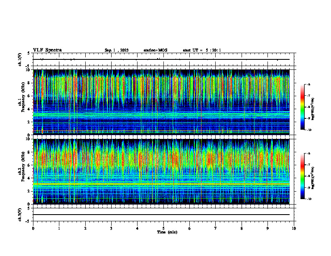The width and height of the screenshot is (331, 256).
Task: Click the ch.1 spectrogram panel
Action: point(161,102)
